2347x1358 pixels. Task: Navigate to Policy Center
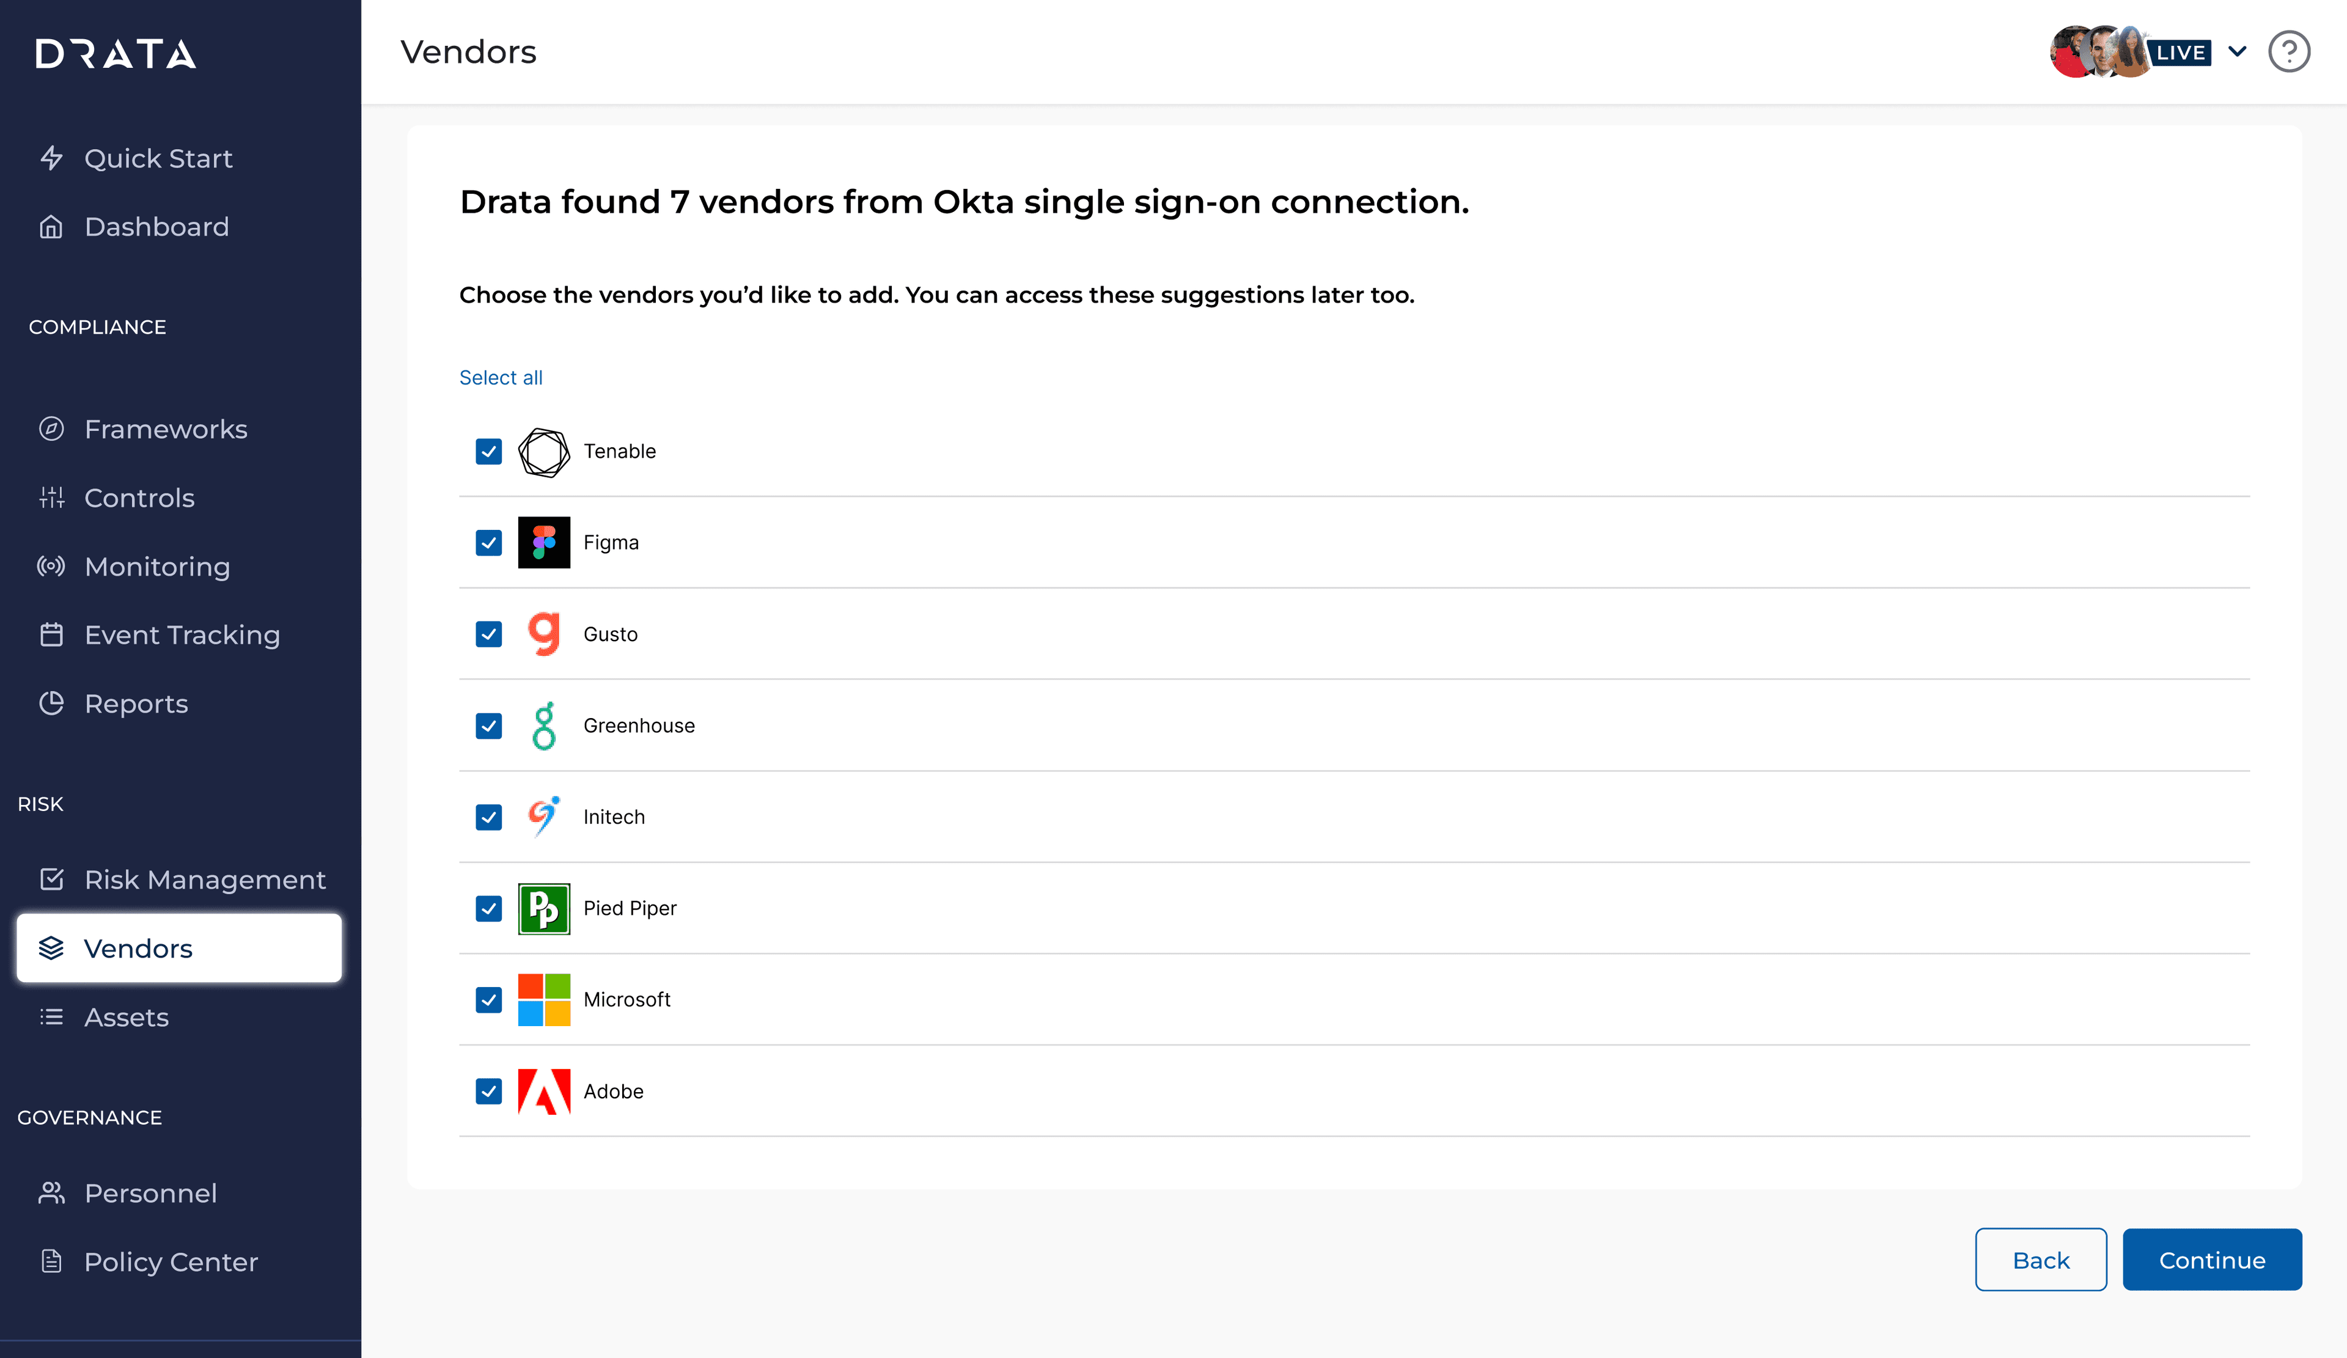click(x=171, y=1262)
